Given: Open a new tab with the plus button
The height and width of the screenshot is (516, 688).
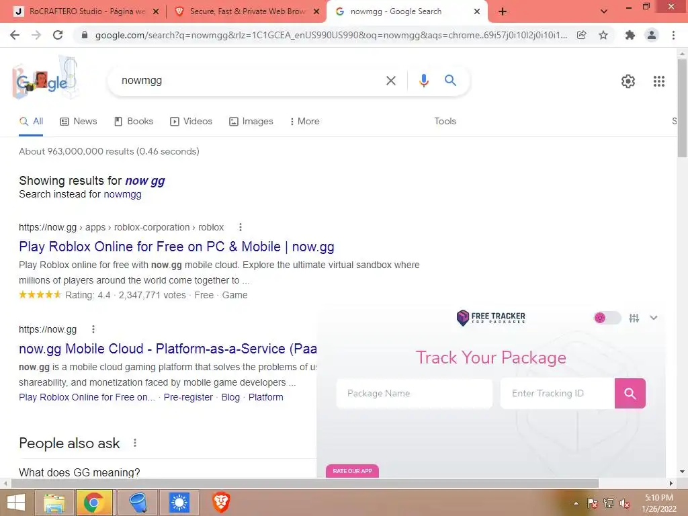Looking at the screenshot, I should [503, 11].
